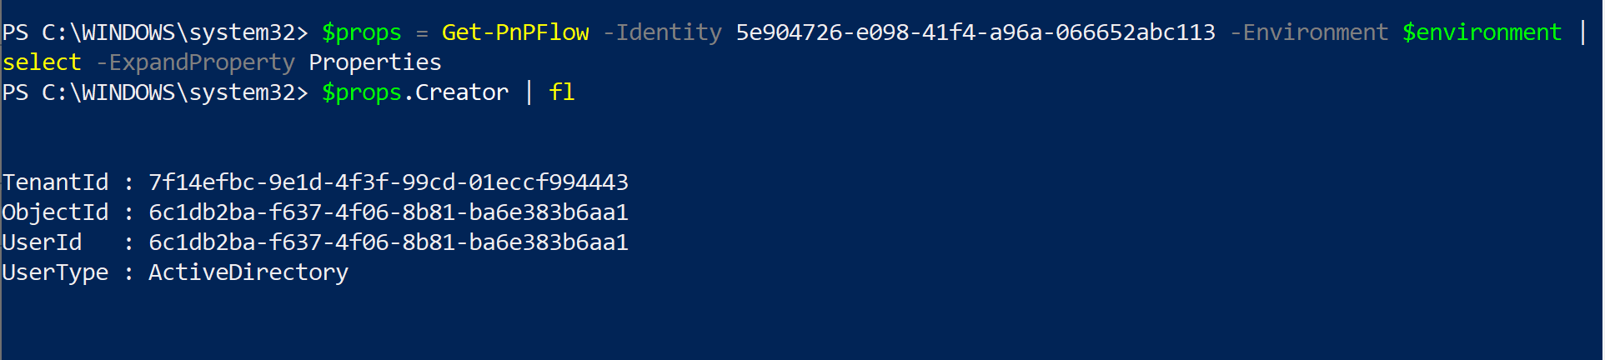Click the first PS C:\WINDOWS\system32 prompt
This screenshot has height=360, width=1605.
point(155,33)
